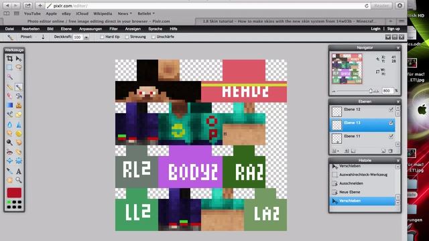Open the Datei menu

9,29
